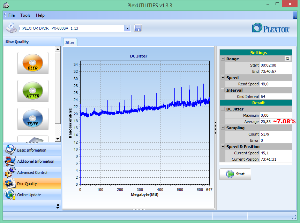This screenshot has height=223, width=300.
Task: Open the BLER disc test
Action: point(33,63)
